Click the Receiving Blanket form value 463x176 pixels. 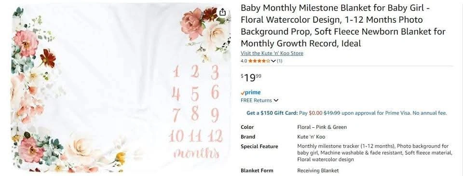(x=318, y=170)
